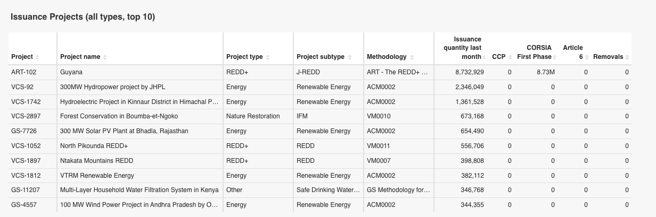The width and height of the screenshot is (656, 217).
Task: Sort by Article 6 column icon
Action: coord(586,57)
